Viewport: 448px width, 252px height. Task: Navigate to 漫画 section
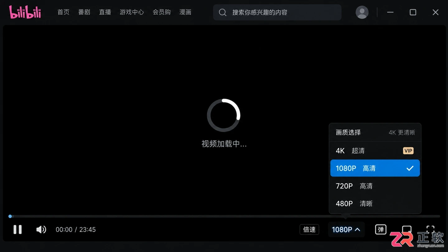(185, 12)
